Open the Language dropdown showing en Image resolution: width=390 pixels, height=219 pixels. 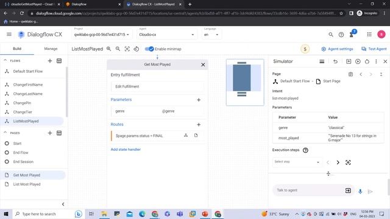coord(211,35)
